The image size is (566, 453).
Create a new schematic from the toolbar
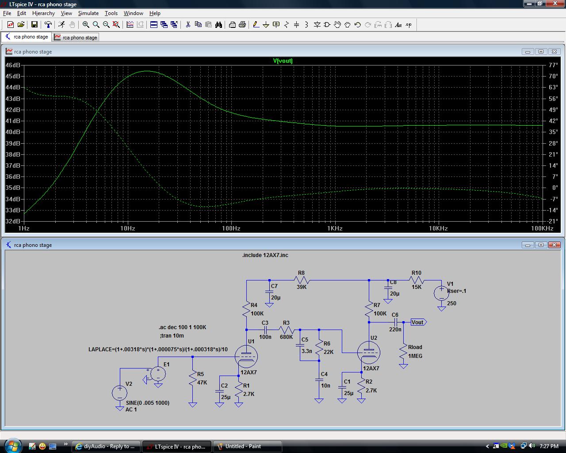coord(11,25)
